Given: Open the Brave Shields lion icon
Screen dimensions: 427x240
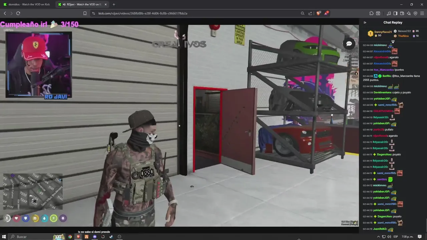Looking at the screenshot, I should point(318,13).
